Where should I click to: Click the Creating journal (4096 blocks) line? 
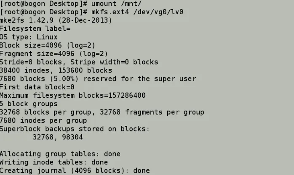tap(75, 171)
